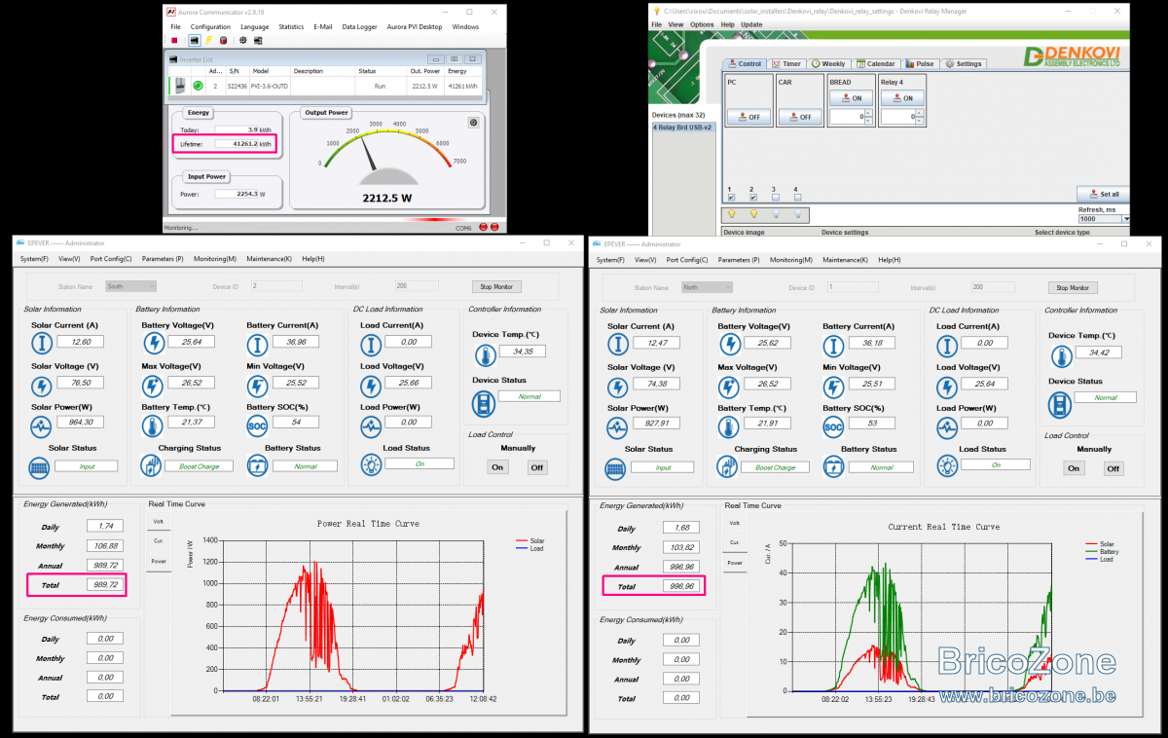Click the SOC icon in South EPEVER window
The height and width of the screenshot is (738, 1168).
click(257, 425)
